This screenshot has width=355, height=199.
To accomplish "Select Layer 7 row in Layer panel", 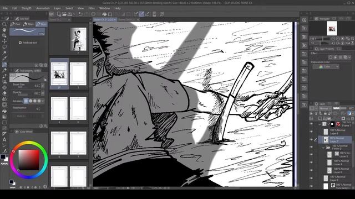I will tap(334, 140).
